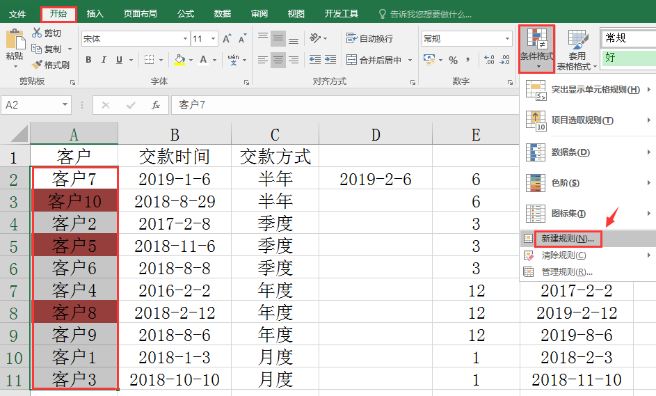Open 数据条 submenu
The width and height of the screenshot is (656, 396).
[x=588, y=152]
